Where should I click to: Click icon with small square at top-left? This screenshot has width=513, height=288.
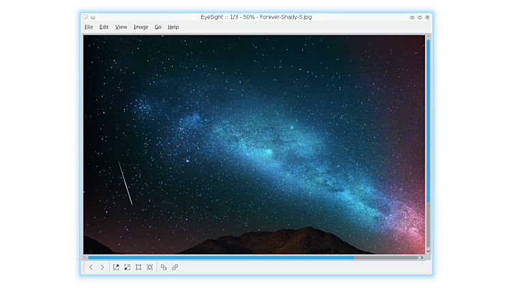(164, 268)
